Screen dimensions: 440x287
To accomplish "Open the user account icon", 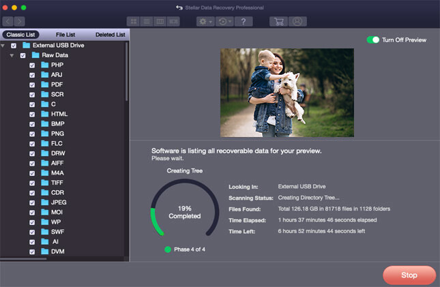I will click(297, 22).
